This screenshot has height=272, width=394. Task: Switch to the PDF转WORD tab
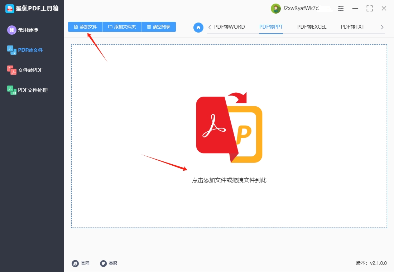point(229,27)
